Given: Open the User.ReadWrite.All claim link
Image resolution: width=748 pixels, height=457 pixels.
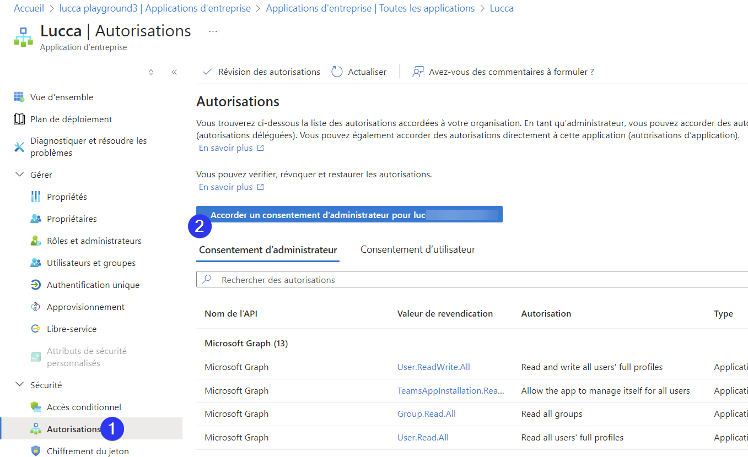Looking at the screenshot, I should [x=434, y=367].
